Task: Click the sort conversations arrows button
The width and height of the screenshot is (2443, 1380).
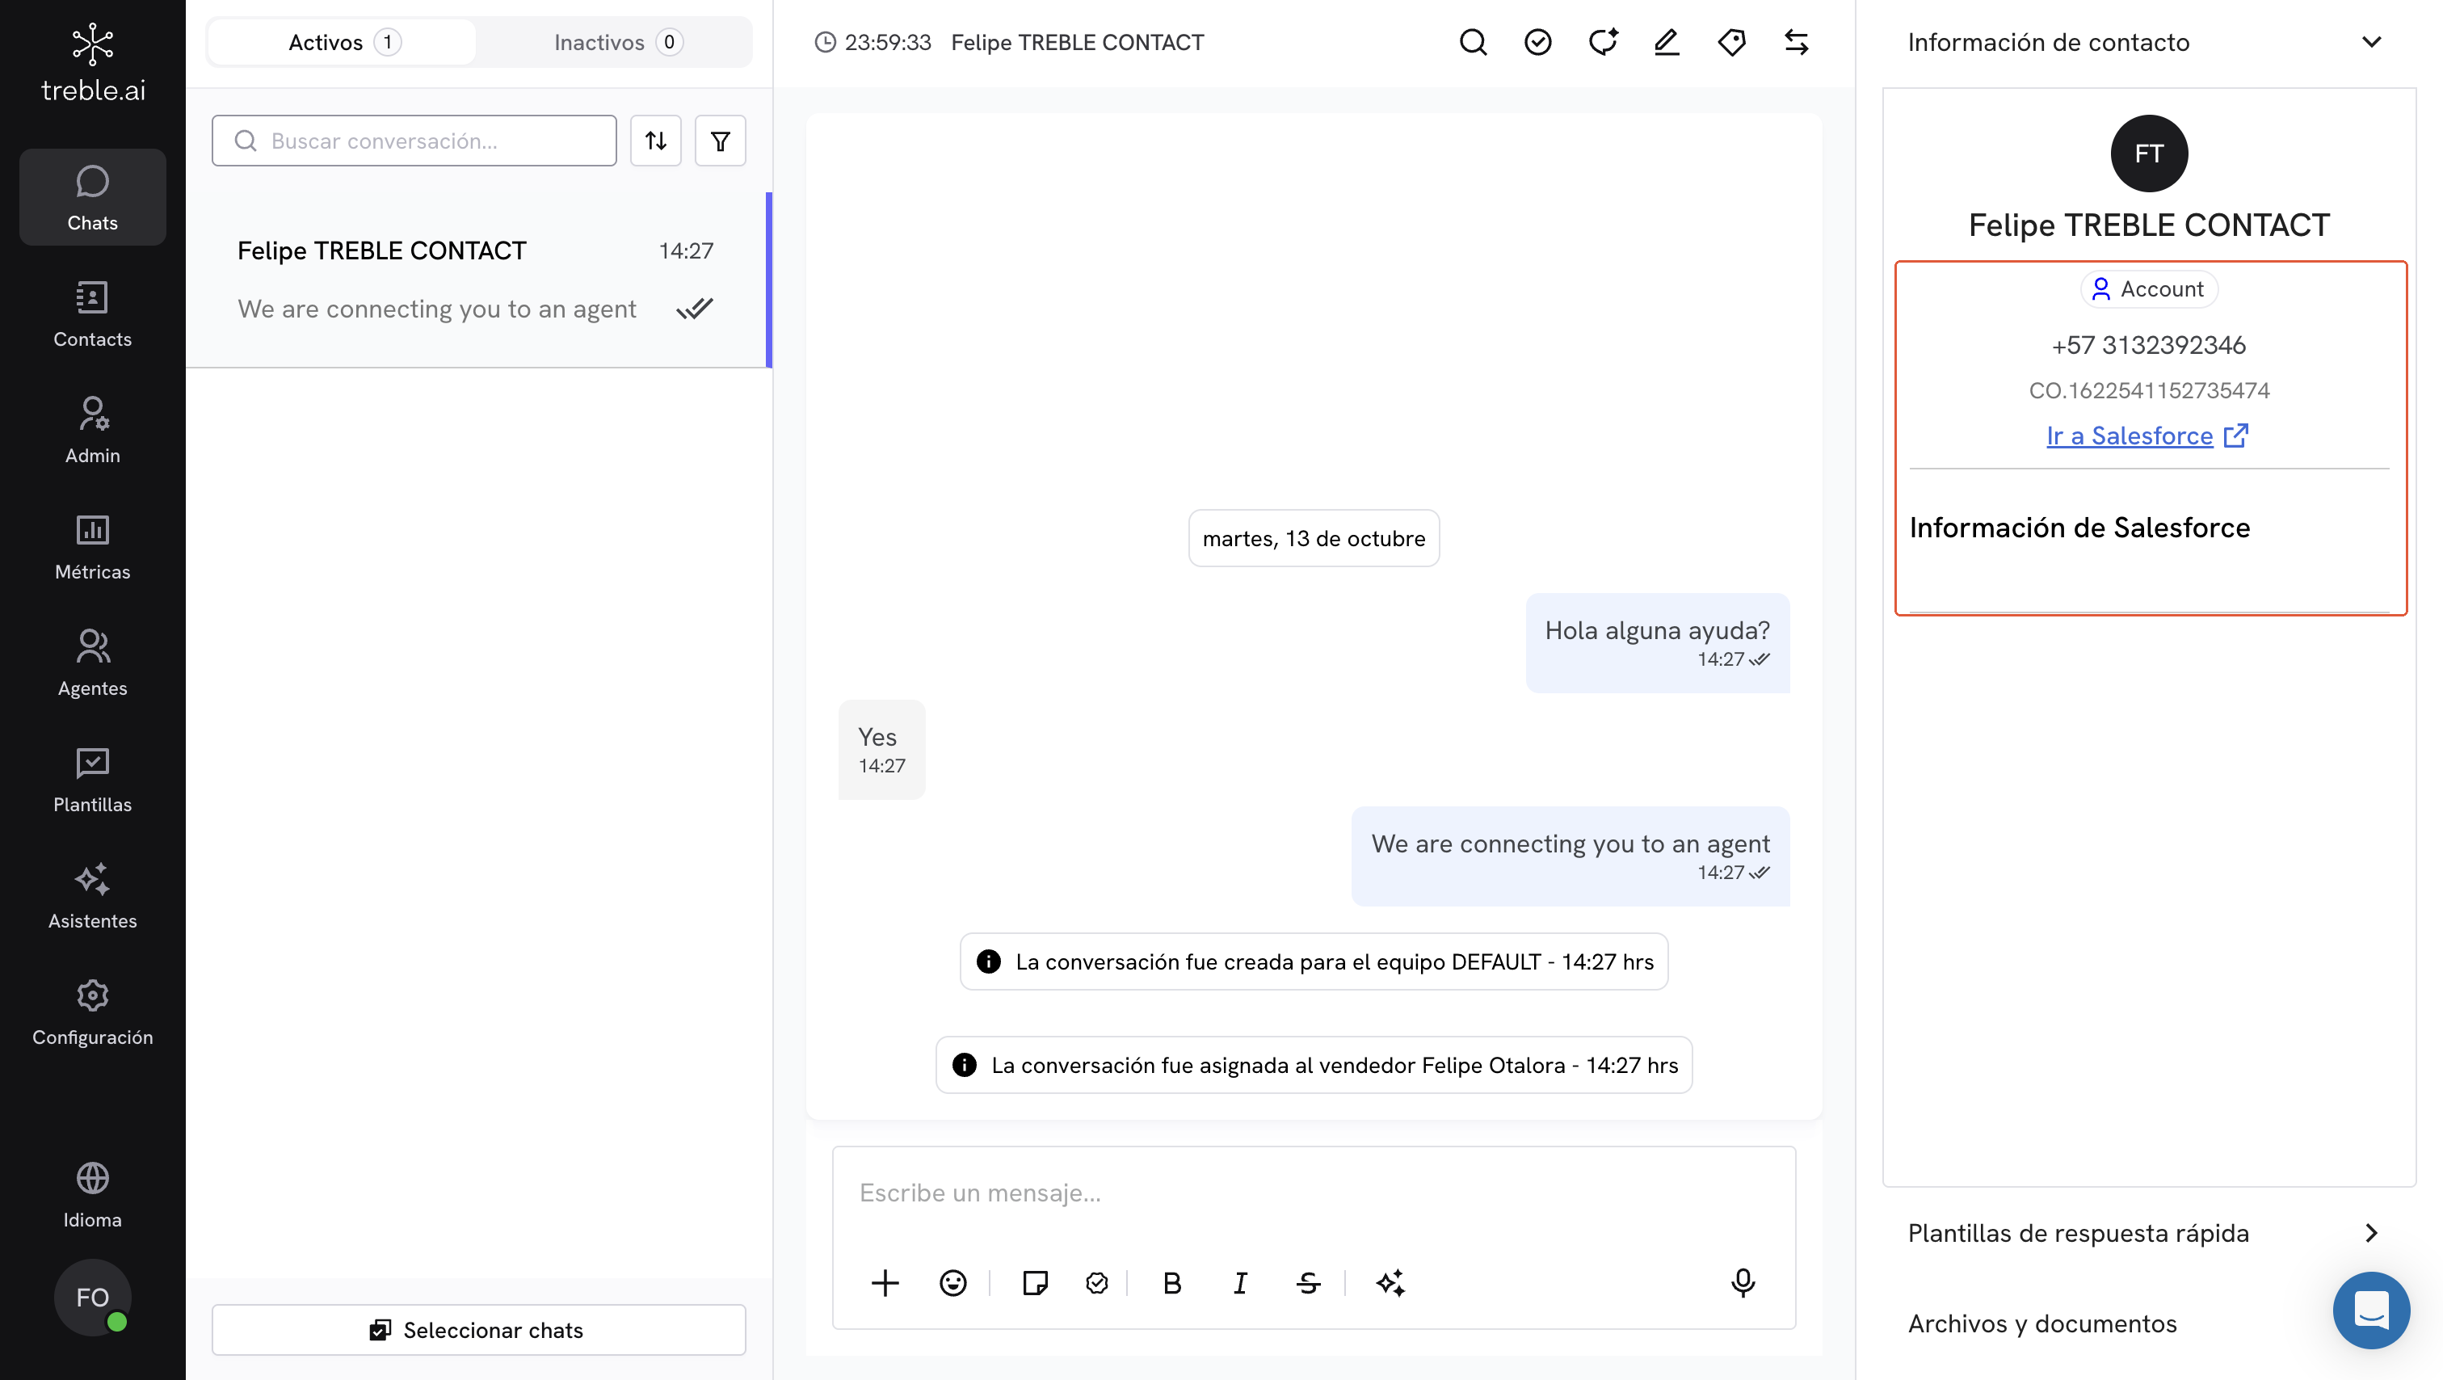Action: (655, 141)
